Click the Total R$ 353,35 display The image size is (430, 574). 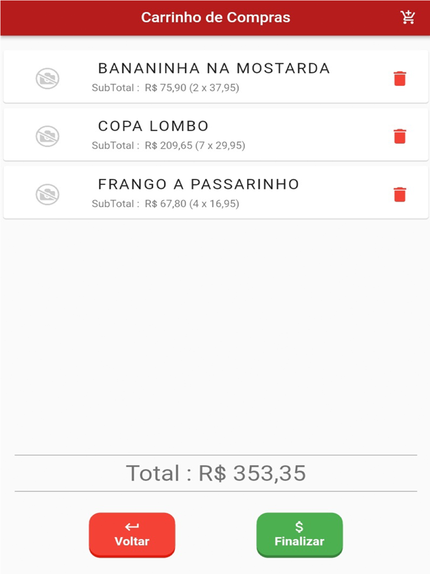(215, 473)
